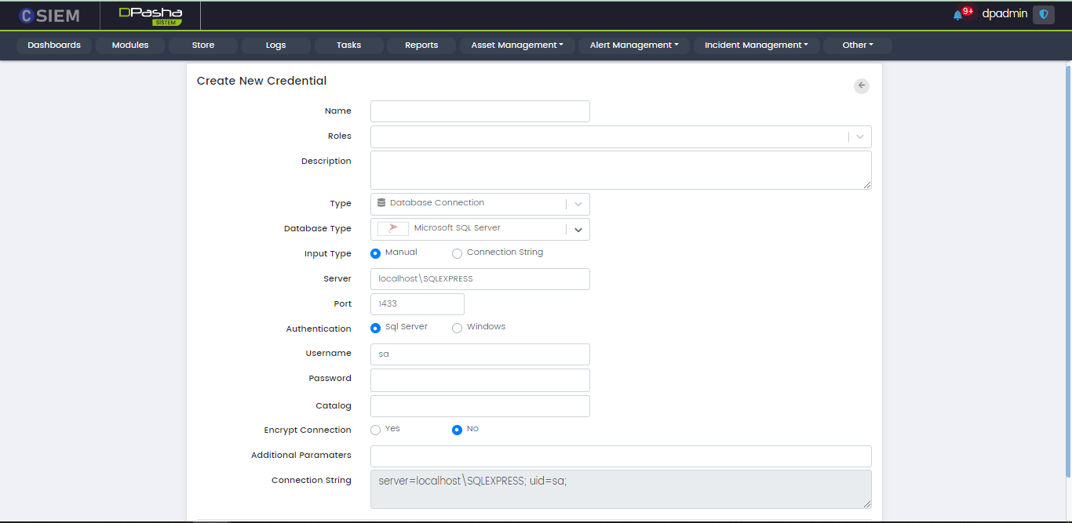1072x523 pixels.
Task: Enable Encrypt Connection by choosing Yes
Action: [375, 430]
